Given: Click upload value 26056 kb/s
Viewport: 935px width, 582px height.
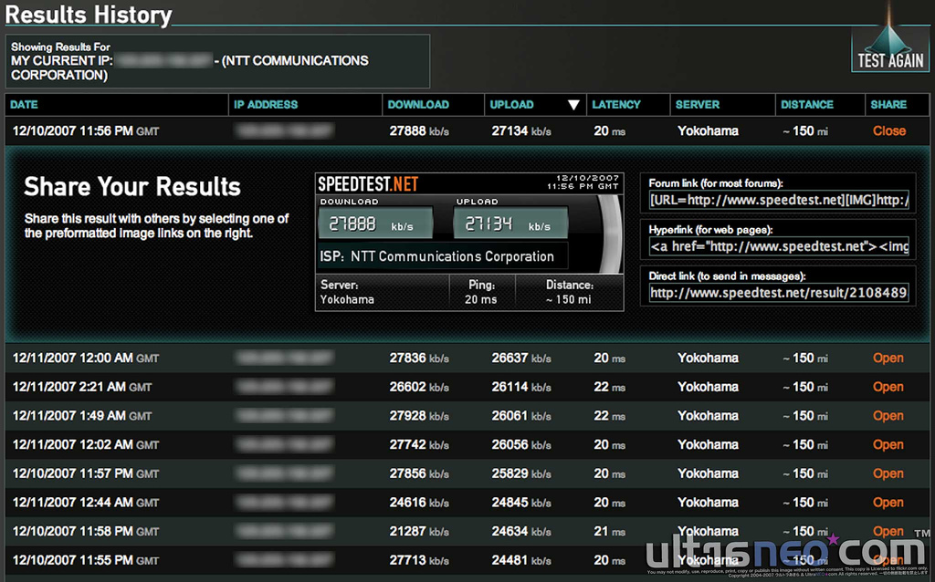Looking at the screenshot, I should pyautogui.click(x=521, y=445).
